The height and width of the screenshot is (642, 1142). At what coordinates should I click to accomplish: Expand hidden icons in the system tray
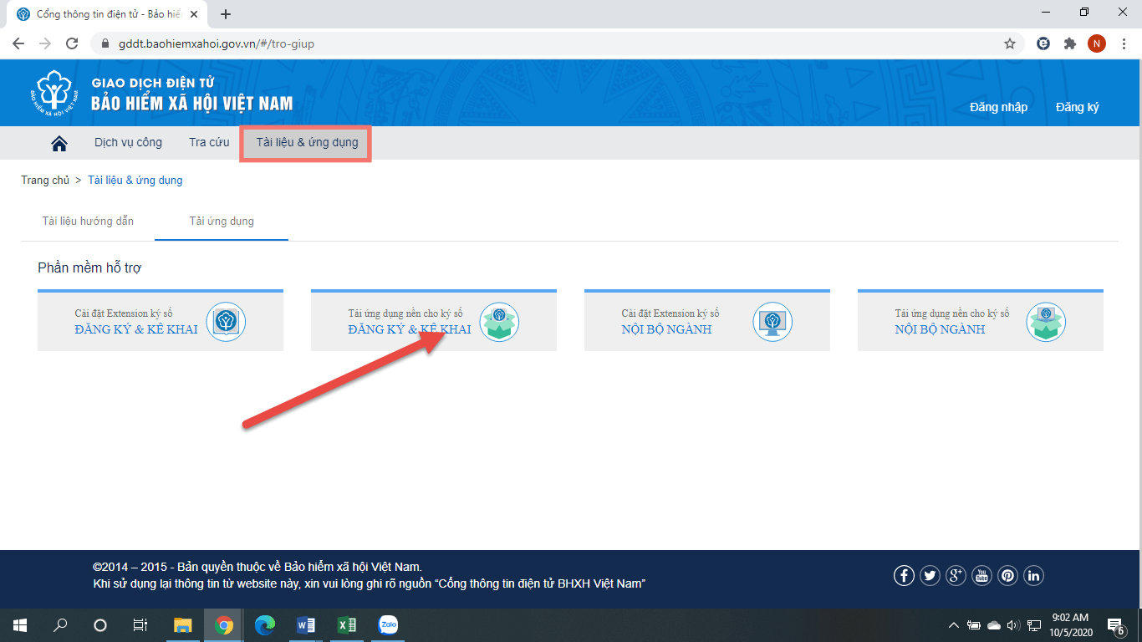(x=953, y=624)
